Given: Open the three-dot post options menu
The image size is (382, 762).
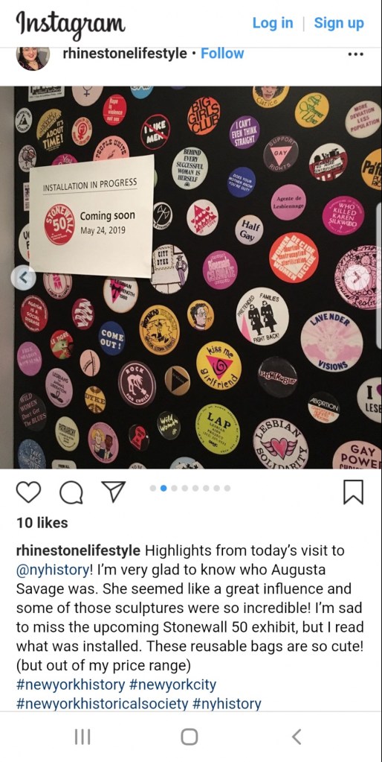Looking at the screenshot, I should click(356, 54).
